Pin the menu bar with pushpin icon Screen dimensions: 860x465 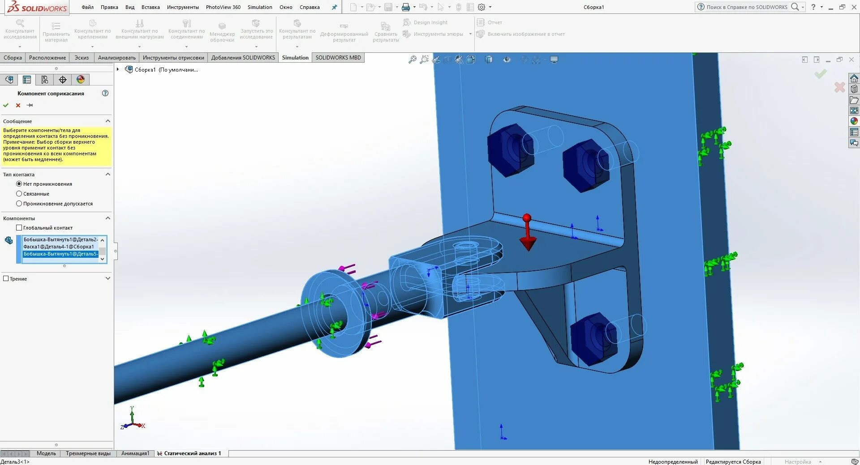click(x=334, y=7)
